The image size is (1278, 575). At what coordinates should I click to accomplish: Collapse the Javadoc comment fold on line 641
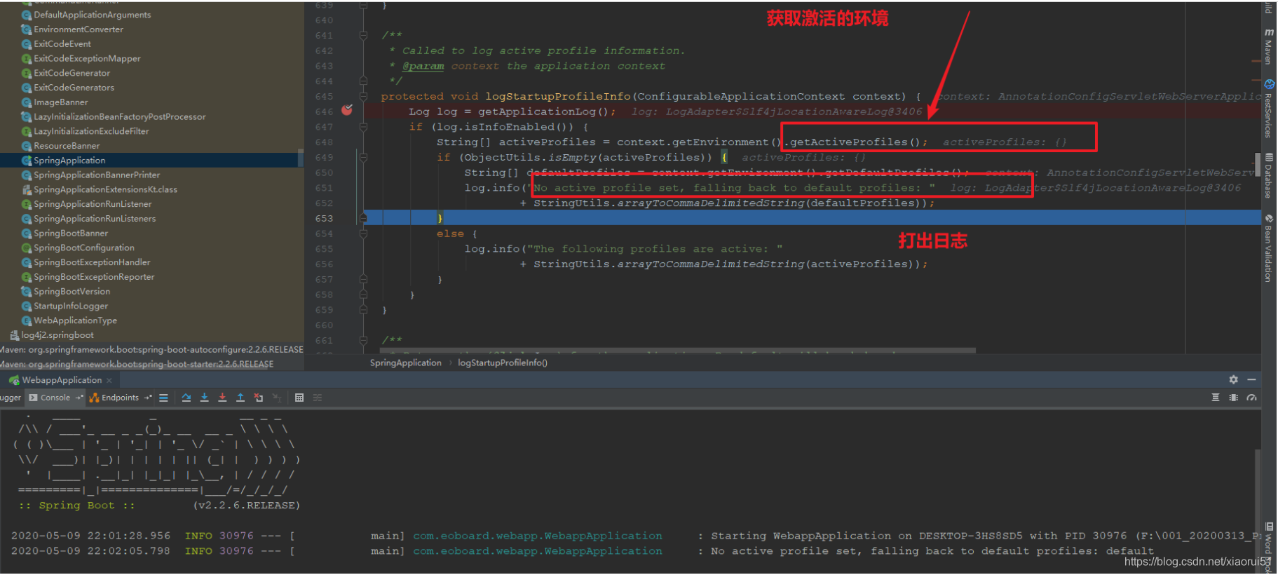pos(363,35)
